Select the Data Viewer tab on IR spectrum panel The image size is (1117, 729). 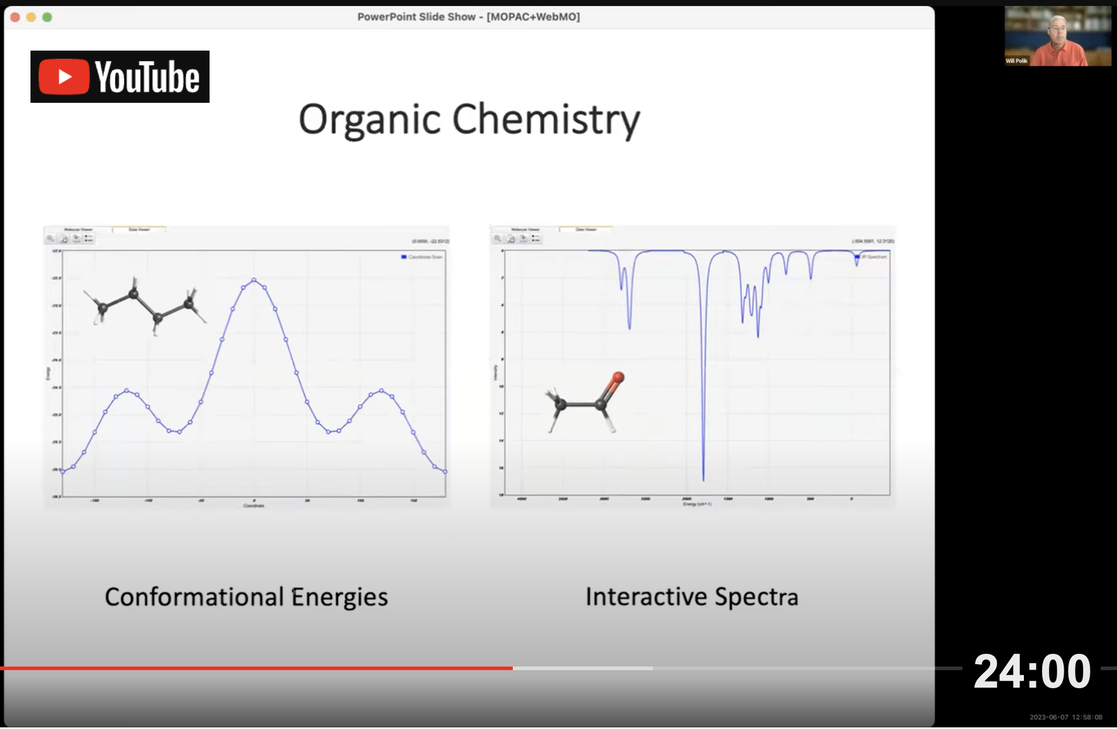point(586,230)
